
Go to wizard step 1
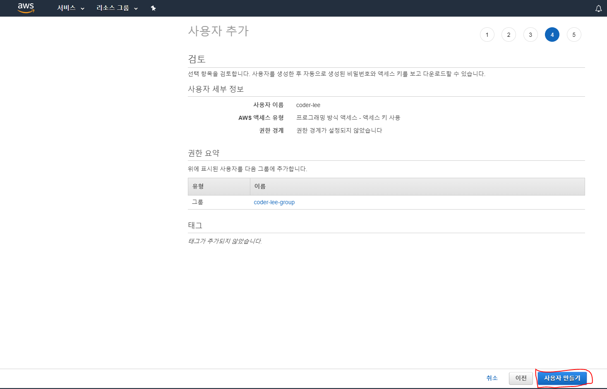487,35
